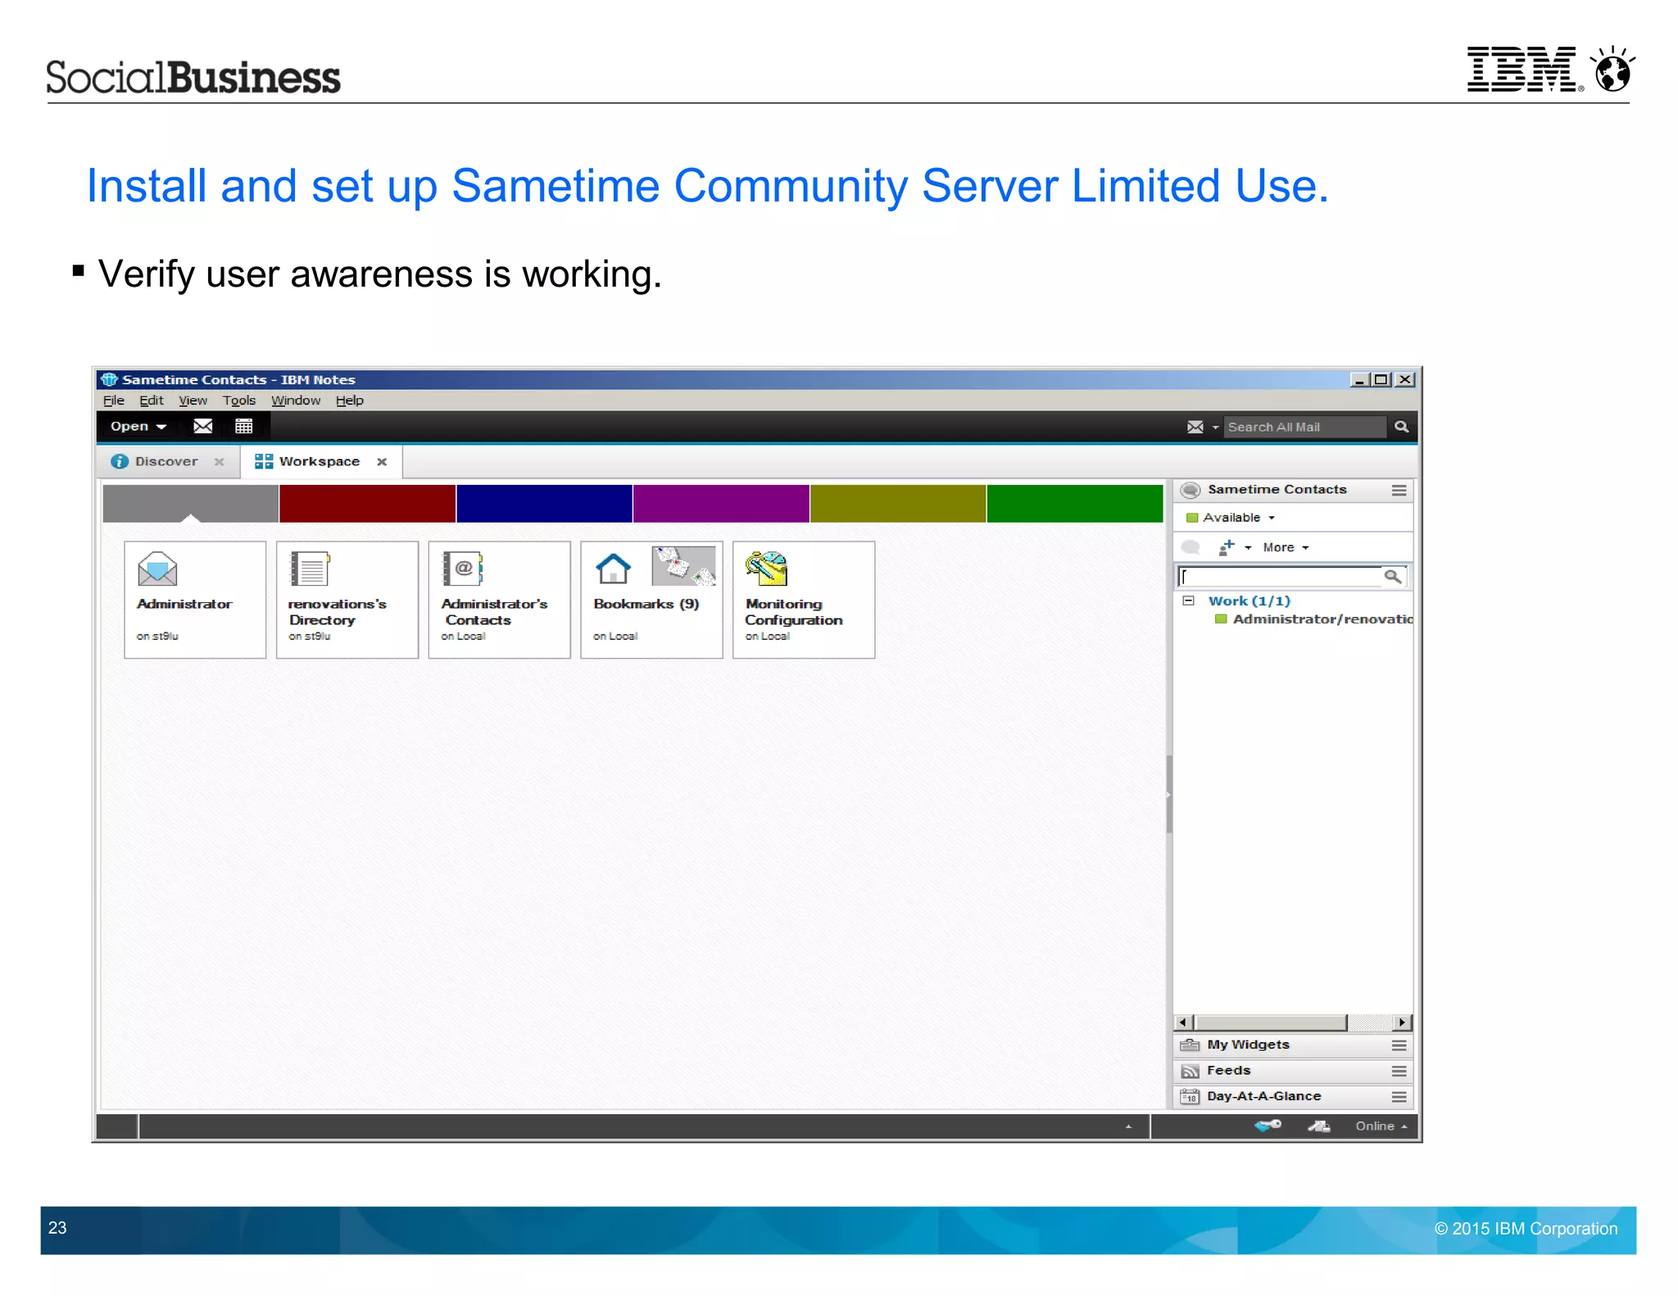Open the Edit menu
Image resolution: width=1678 pixels, height=1296 pixels.
pos(152,401)
